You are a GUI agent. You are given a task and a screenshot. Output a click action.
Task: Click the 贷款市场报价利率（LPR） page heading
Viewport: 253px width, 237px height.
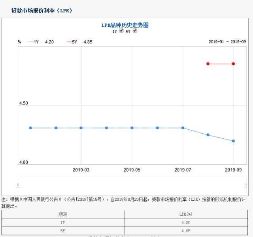[x=42, y=10]
